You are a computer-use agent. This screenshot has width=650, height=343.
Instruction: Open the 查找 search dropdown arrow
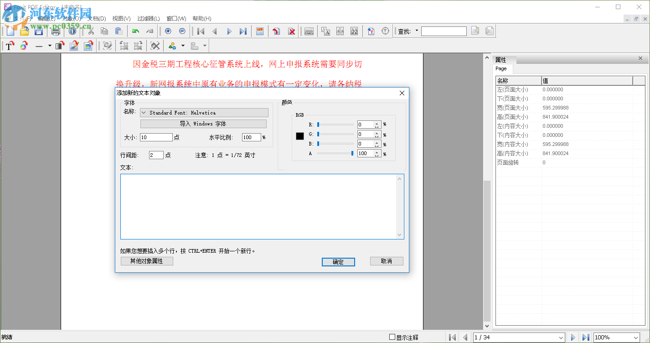pyautogui.click(x=418, y=31)
